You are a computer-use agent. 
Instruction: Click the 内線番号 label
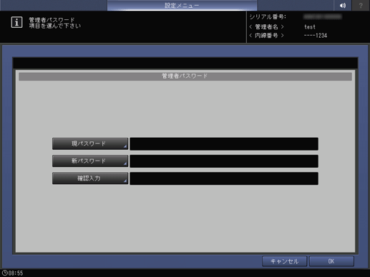coord(266,36)
